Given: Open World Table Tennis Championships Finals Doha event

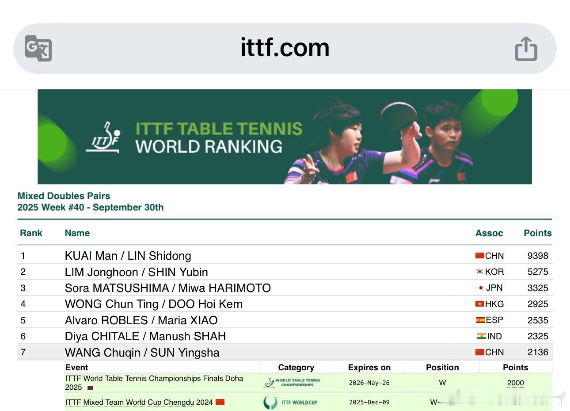Looking at the screenshot, I should [154, 383].
